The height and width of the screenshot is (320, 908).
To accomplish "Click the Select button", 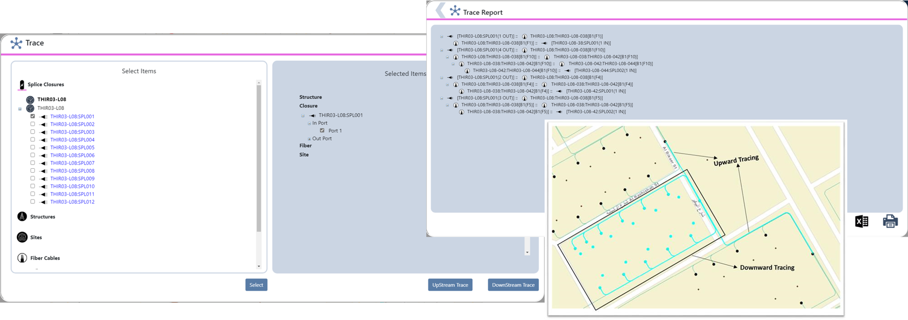I will (x=256, y=285).
